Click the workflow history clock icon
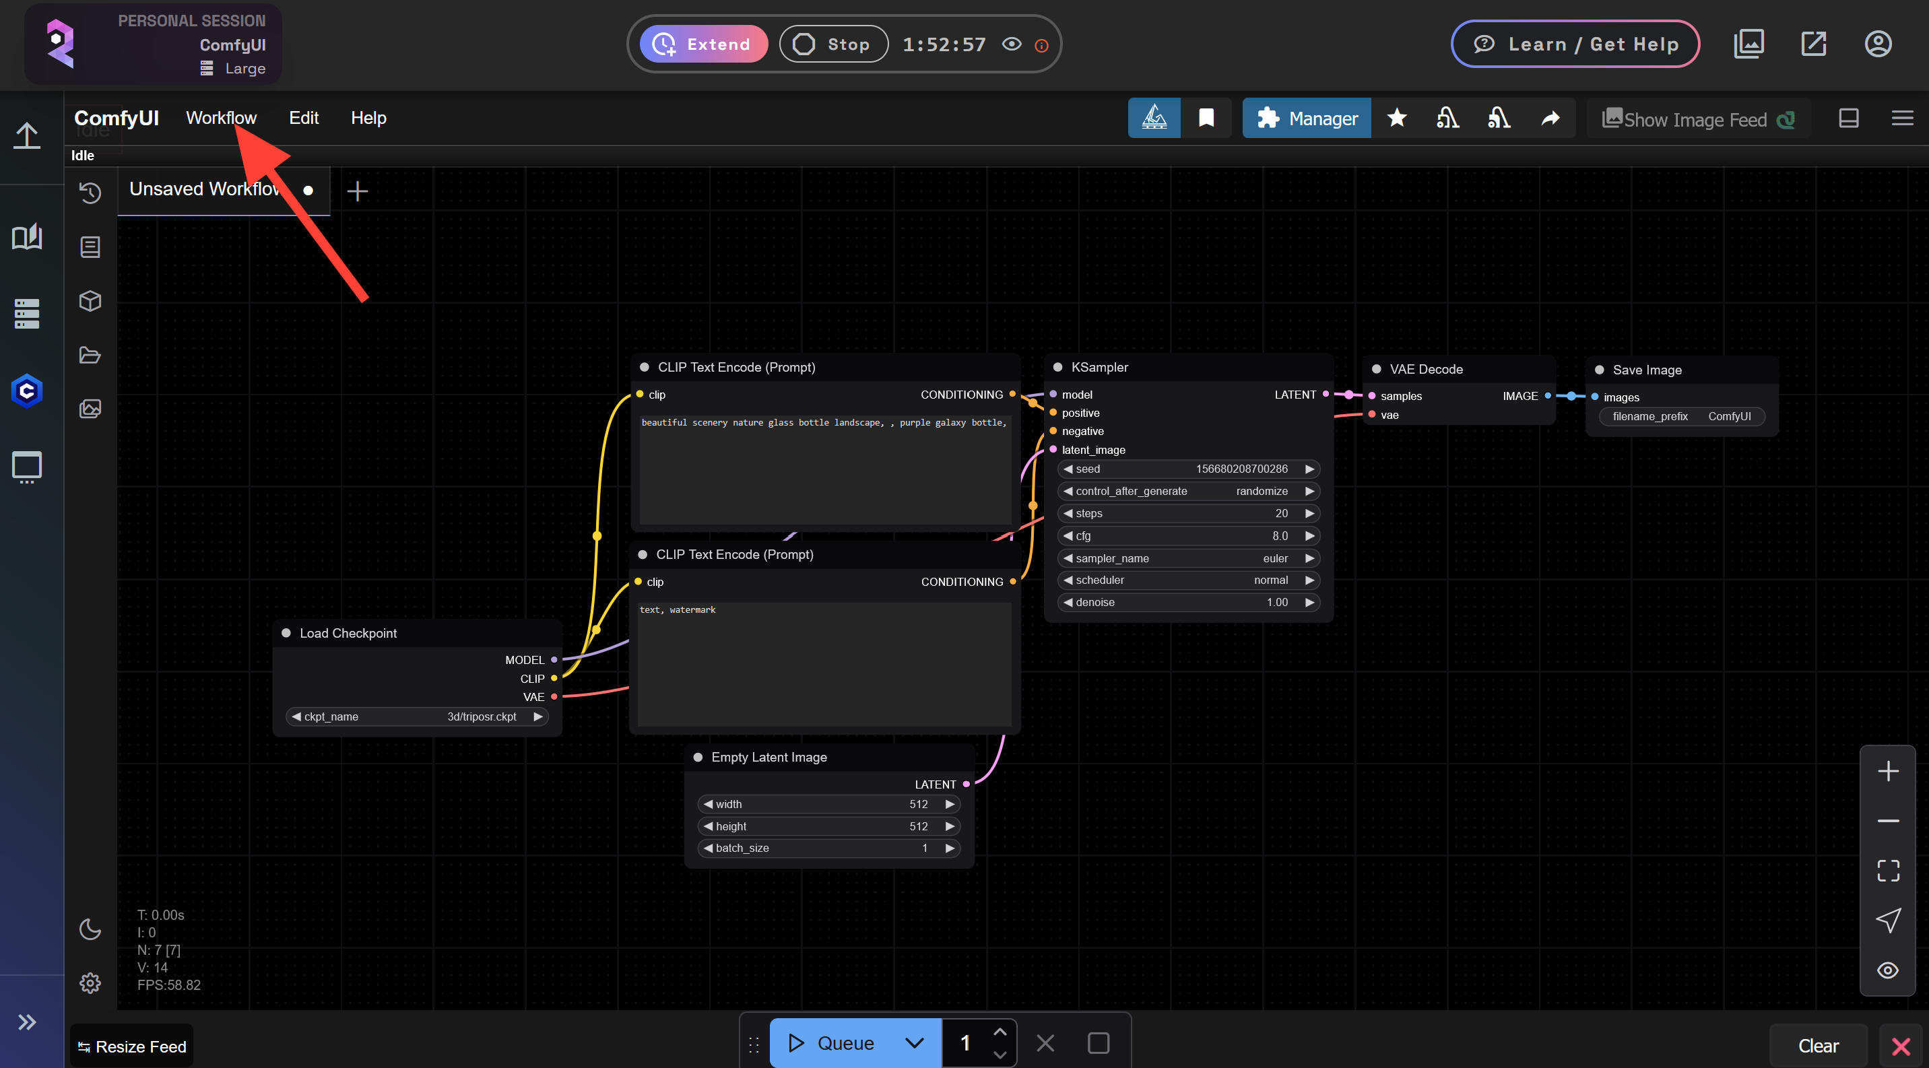This screenshot has width=1929, height=1068. (90, 193)
